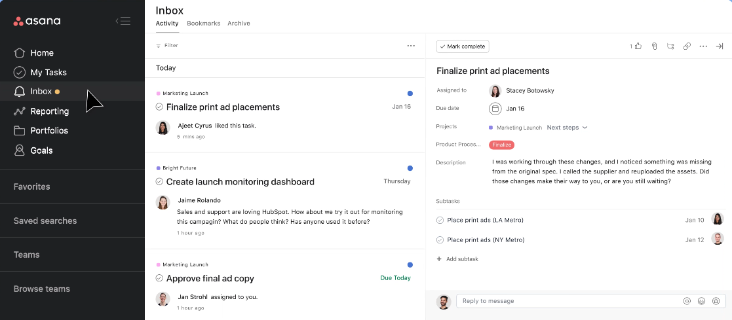Screen dimensions: 732x320
Task: Switch to the Bookmarks tab
Action: (x=202, y=24)
